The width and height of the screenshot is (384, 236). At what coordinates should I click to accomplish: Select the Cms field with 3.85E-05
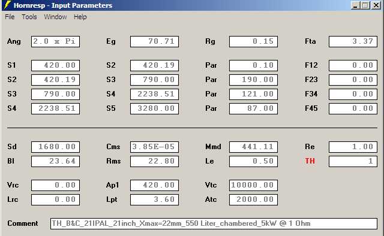[155, 147]
